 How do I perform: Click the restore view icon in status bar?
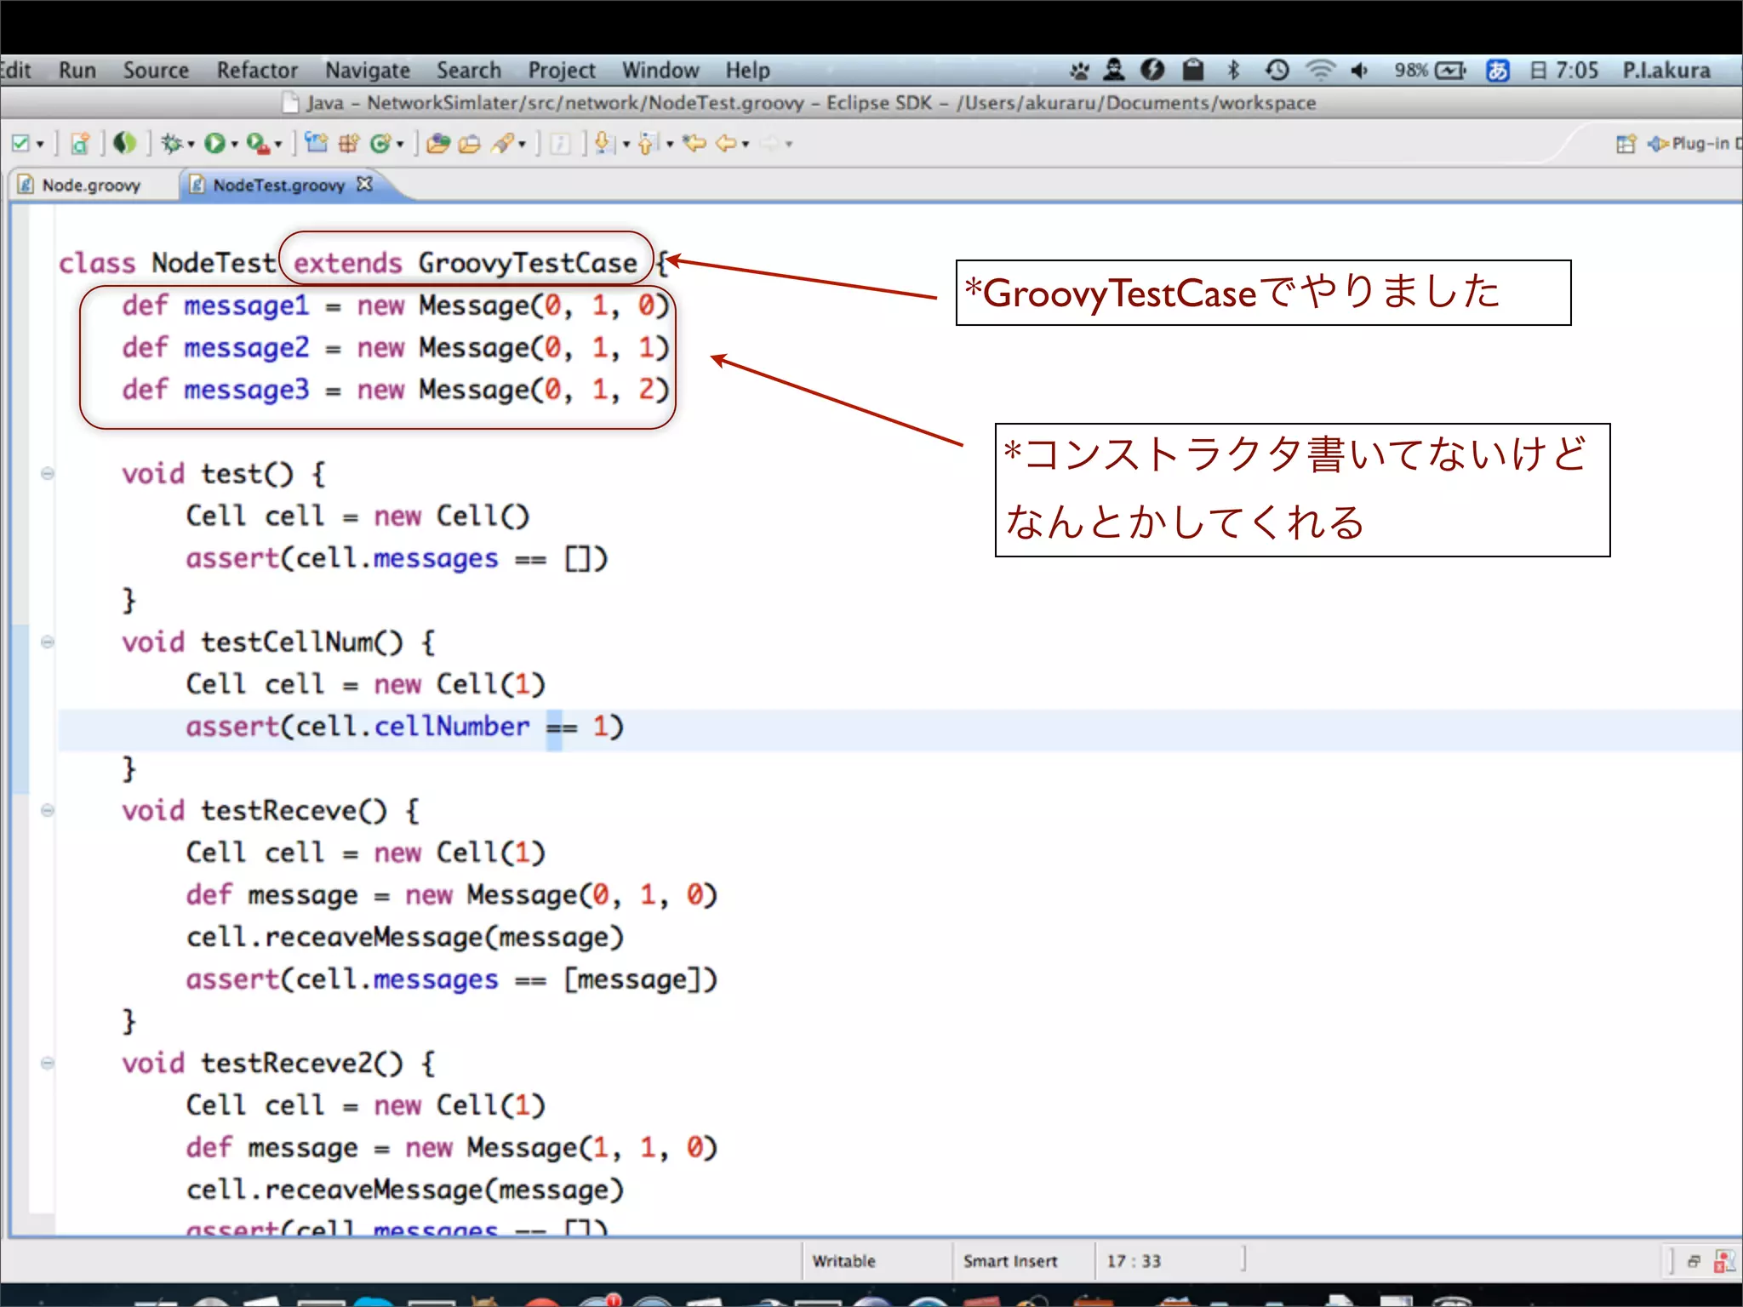(x=1694, y=1260)
